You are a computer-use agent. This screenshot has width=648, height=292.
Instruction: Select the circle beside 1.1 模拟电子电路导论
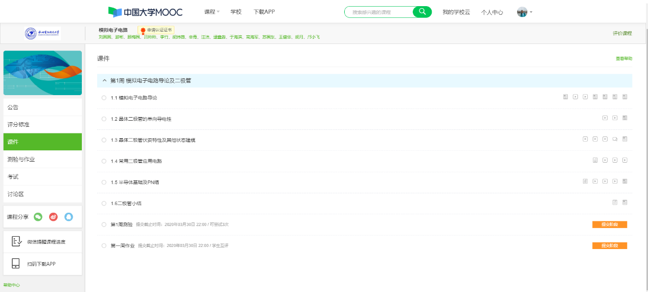coord(104,97)
